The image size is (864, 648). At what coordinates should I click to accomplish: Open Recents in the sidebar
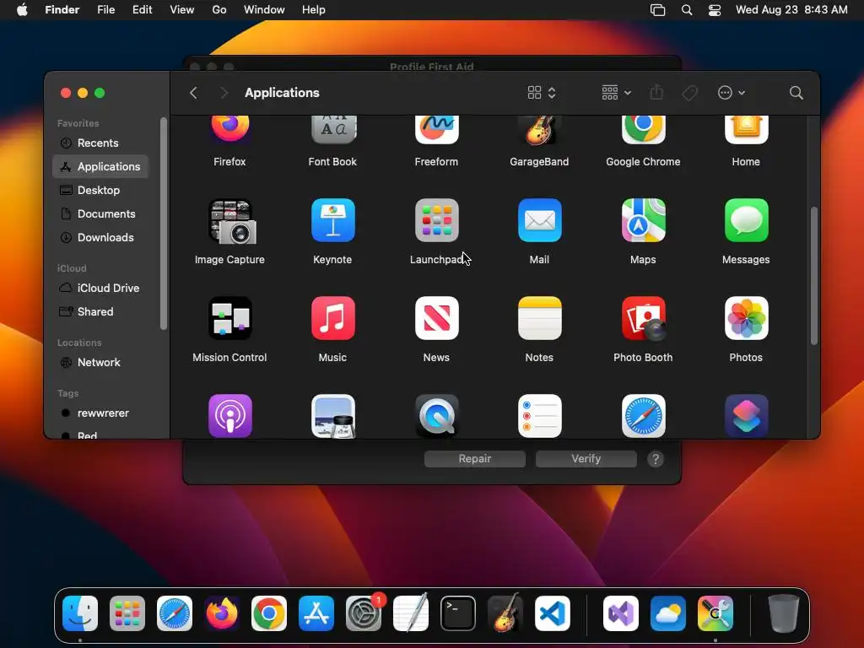pyautogui.click(x=100, y=143)
